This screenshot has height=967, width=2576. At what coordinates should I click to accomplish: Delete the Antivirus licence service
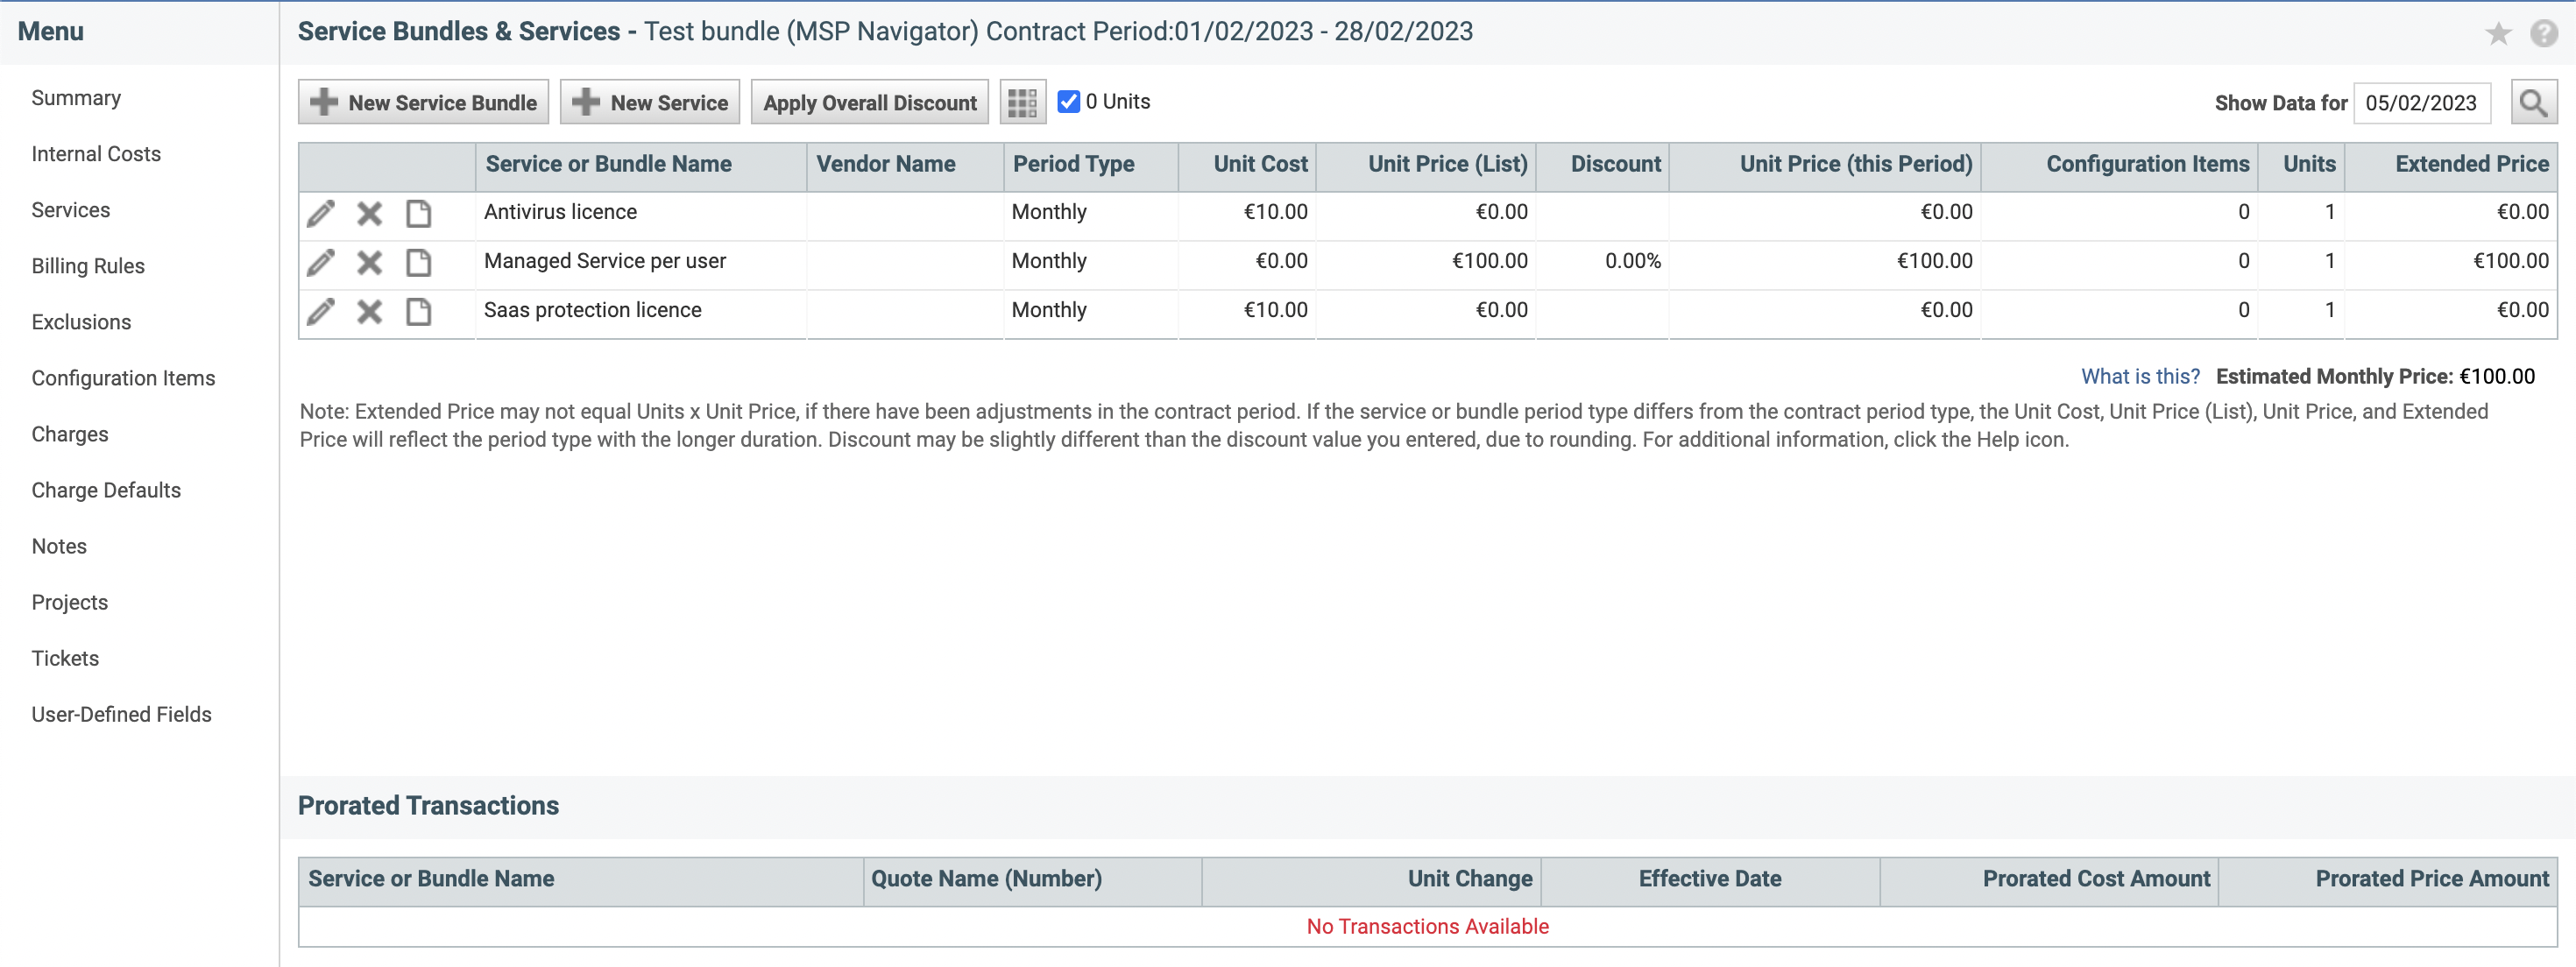369,213
